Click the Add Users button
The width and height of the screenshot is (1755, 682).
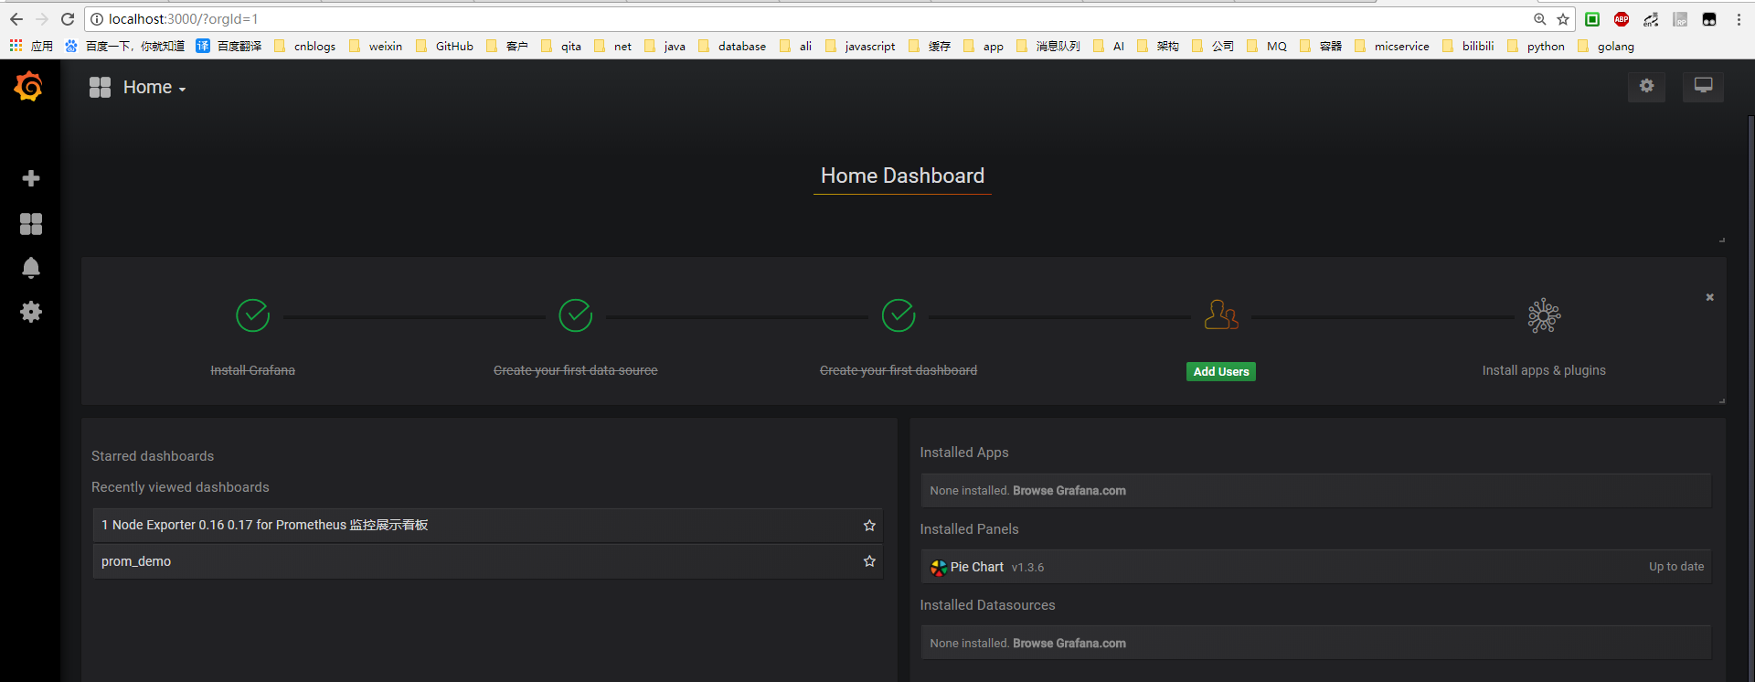pos(1221,371)
